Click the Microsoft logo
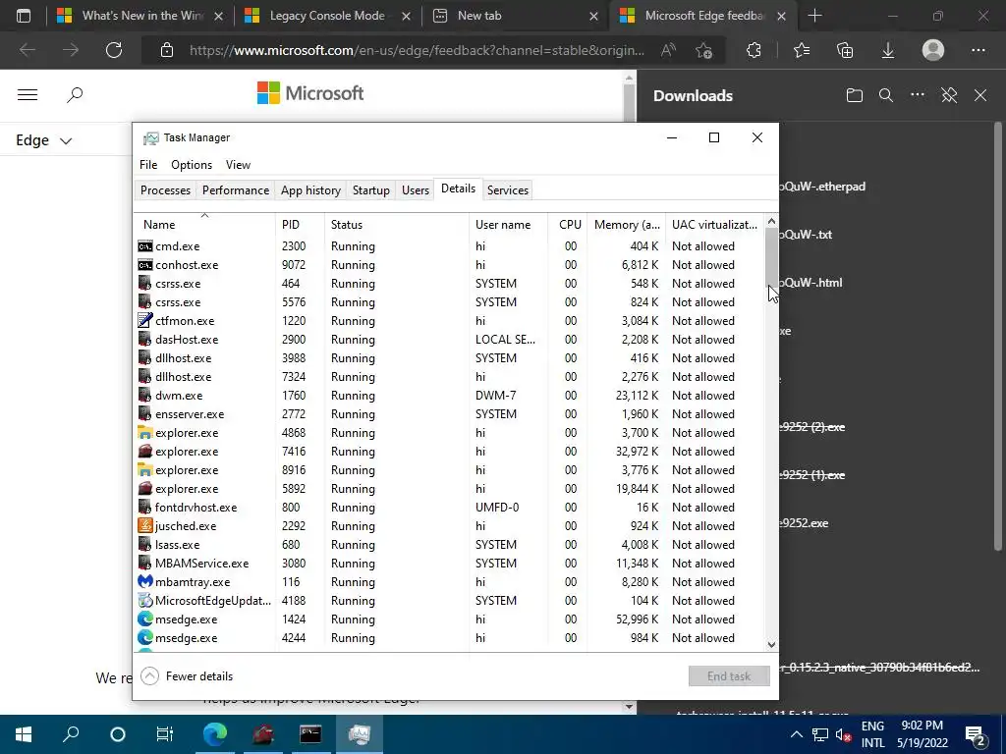1006x754 pixels. pyautogui.click(x=310, y=93)
